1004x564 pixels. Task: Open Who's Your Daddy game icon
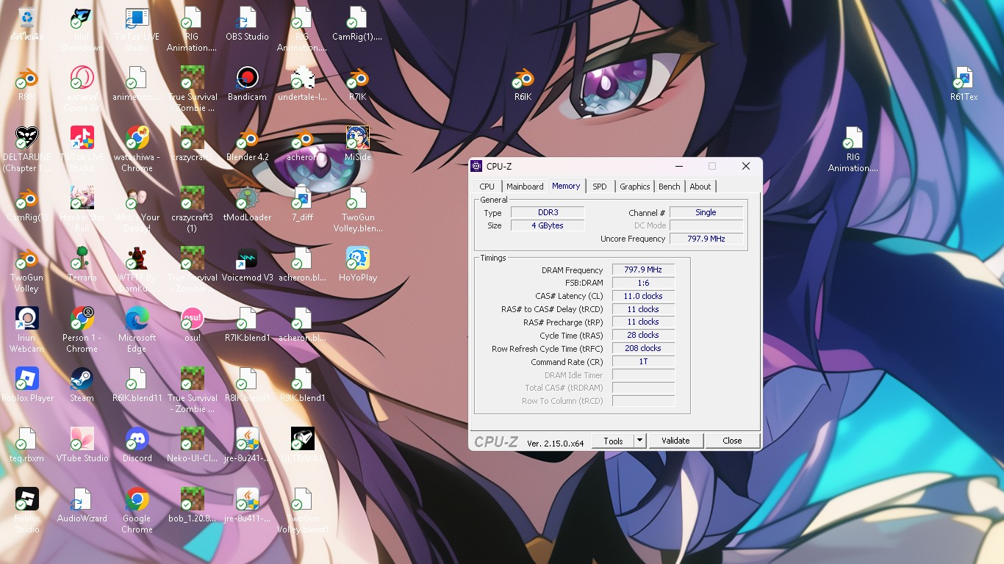tap(137, 209)
